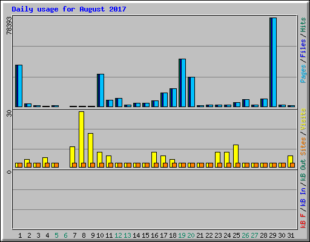The height and width of the screenshot is (242, 310).
Task: Click the 0 kB axis label
Action: [9, 172]
